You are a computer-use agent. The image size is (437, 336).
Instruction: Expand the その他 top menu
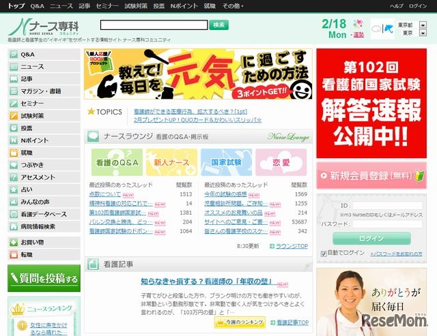233,6
